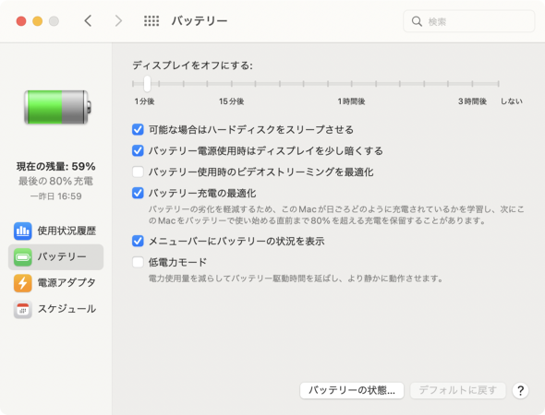Viewport: 545px width, 415px height.
Task: Click the magnifying glass search icon
Action: click(x=417, y=21)
